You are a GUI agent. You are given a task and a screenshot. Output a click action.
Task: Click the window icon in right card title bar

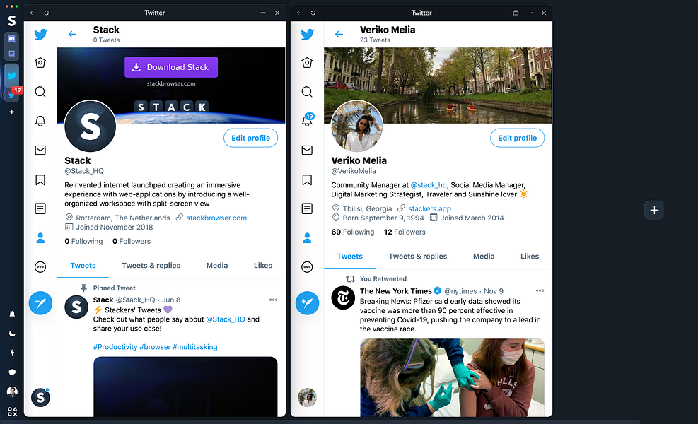point(516,13)
